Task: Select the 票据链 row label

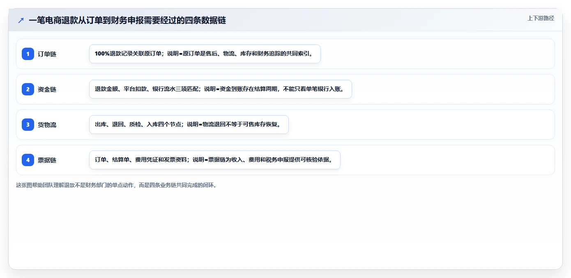Action: (x=47, y=160)
